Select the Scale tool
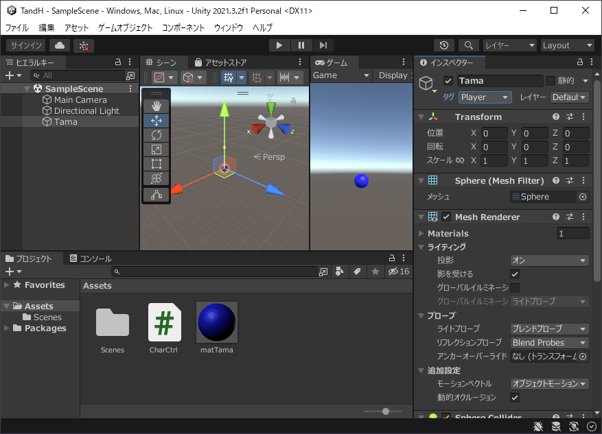This screenshot has width=602, height=434. pyautogui.click(x=157, y=149)
